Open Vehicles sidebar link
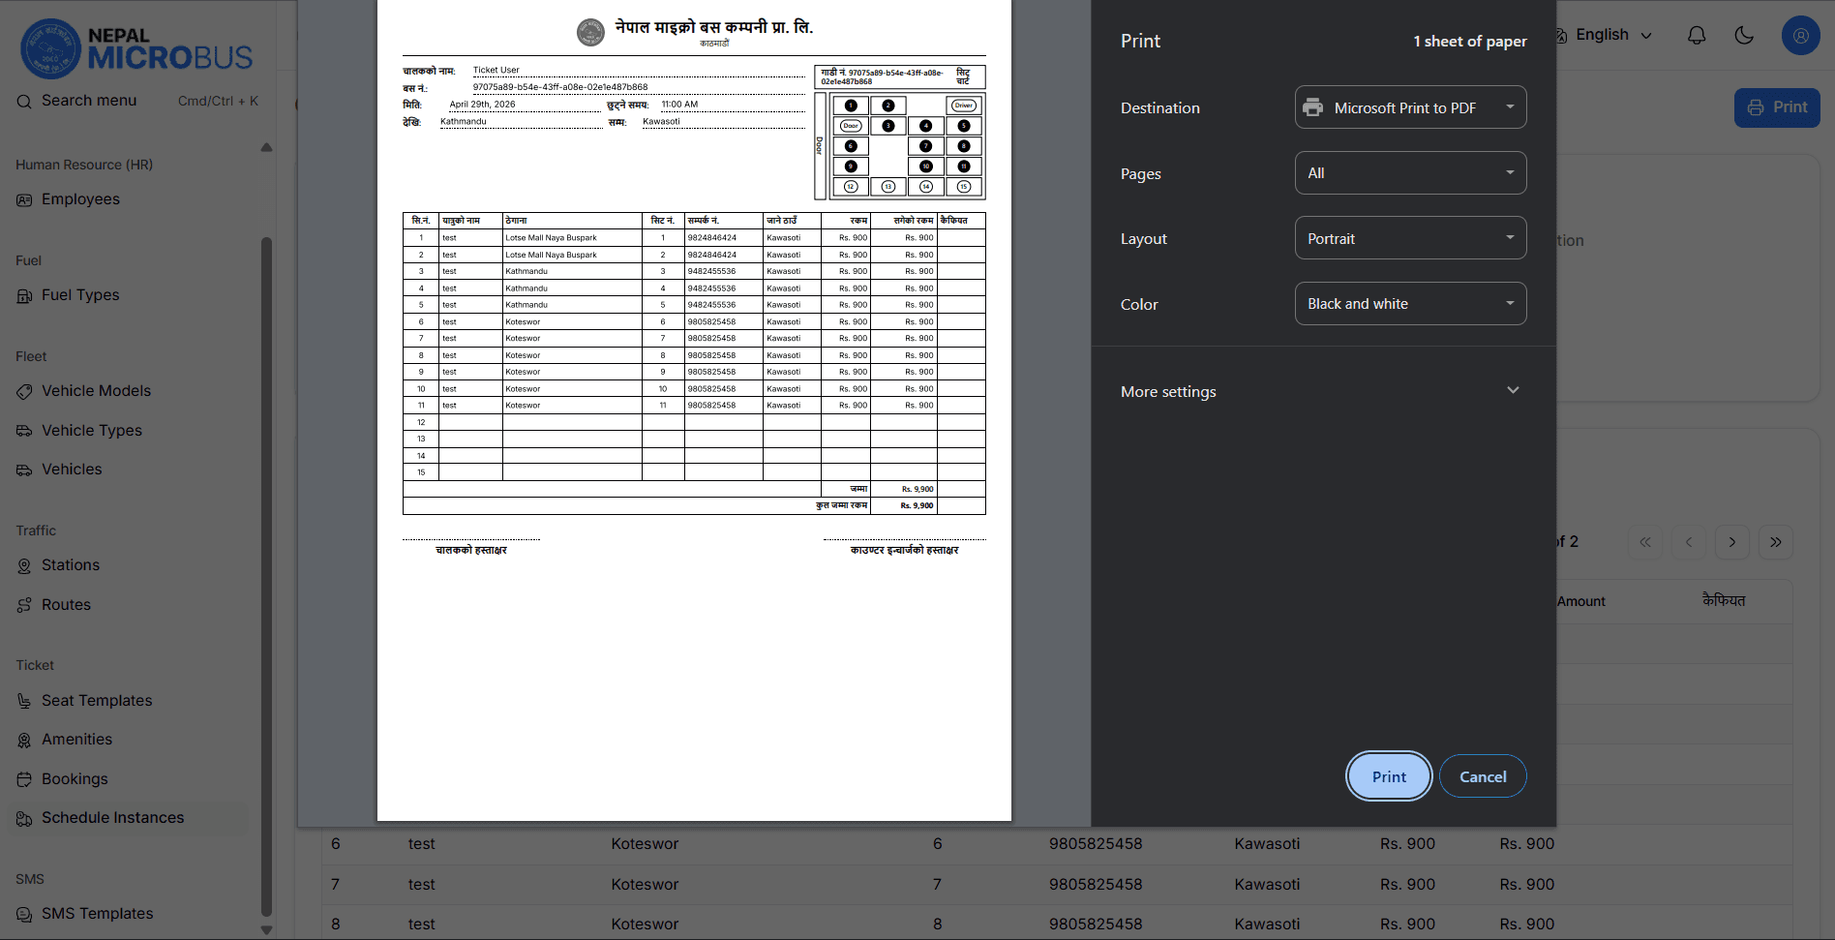The height and width of the screenshot is (940, 1835). tap(72, 470)
